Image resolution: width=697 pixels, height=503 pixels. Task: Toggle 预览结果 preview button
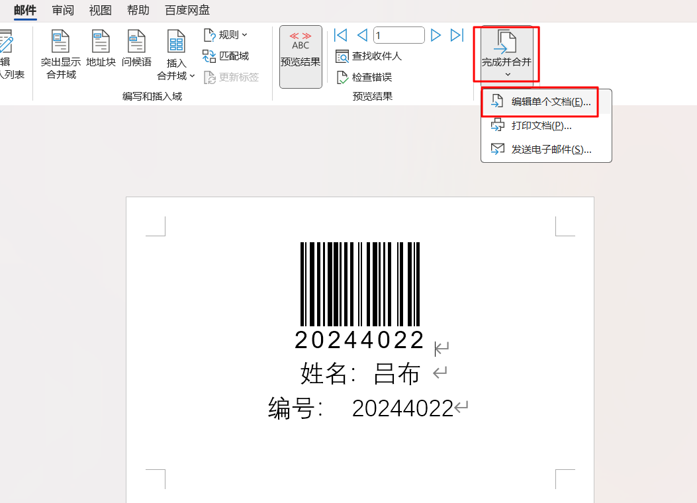point(301,56)
